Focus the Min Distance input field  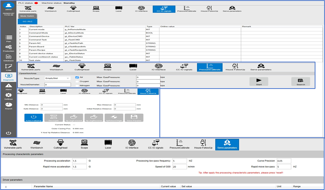[x=52, y=105]
